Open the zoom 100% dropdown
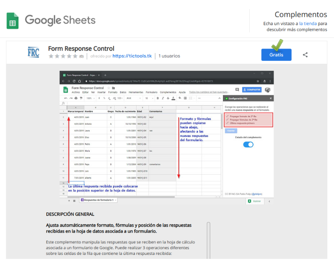The image size is (334, 264). [91, 98]
